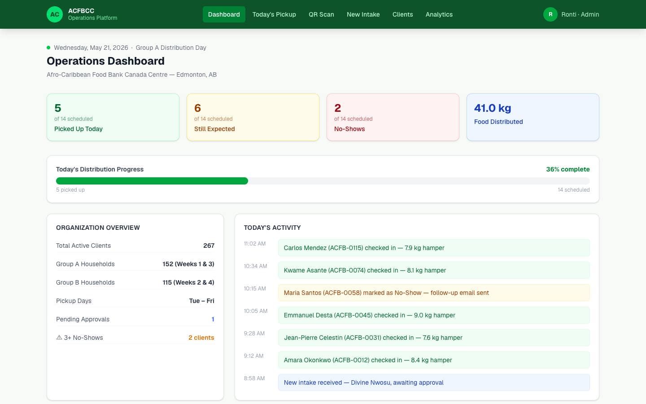Image resolution: width=646 pixels, height=404 pixels.
Task: Select Amara Okonkwo check-in entry
Action: point(434,360)
